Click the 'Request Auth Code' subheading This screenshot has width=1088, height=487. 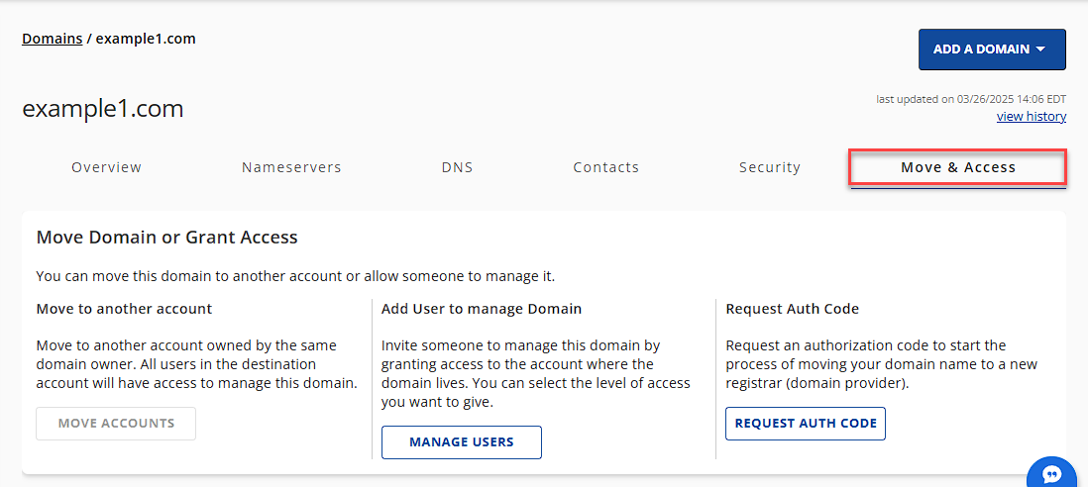(x=793, y=309)
